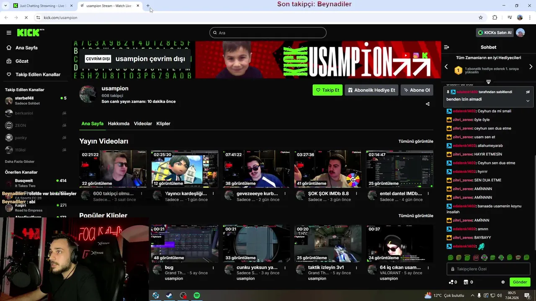536x301 pixels.
Task: Open the shop icon in the chat footer
Action: tap(466, 282)
